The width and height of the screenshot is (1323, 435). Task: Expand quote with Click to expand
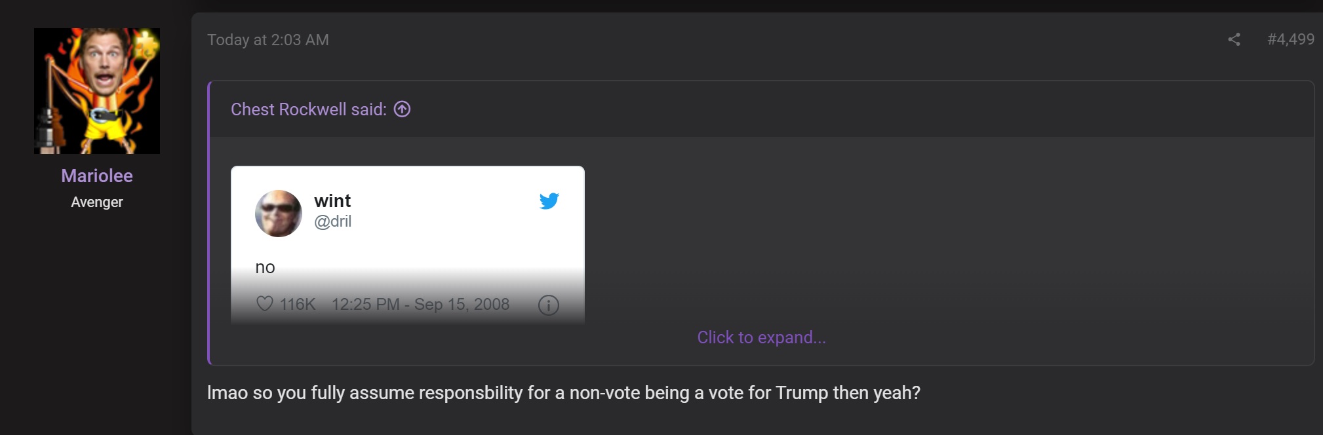(761, 337)
